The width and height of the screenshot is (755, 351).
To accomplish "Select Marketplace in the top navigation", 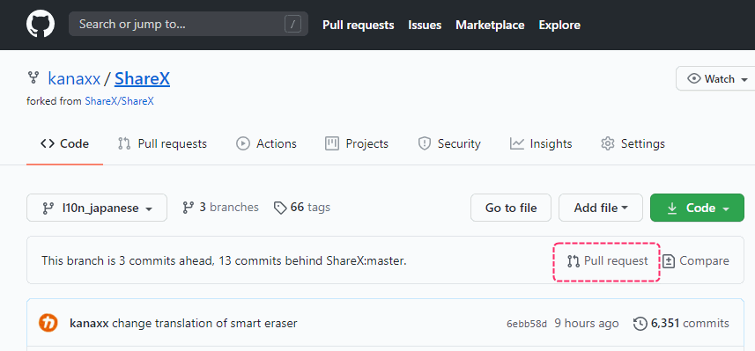I will pyautogui.click(x=490, y=25).
